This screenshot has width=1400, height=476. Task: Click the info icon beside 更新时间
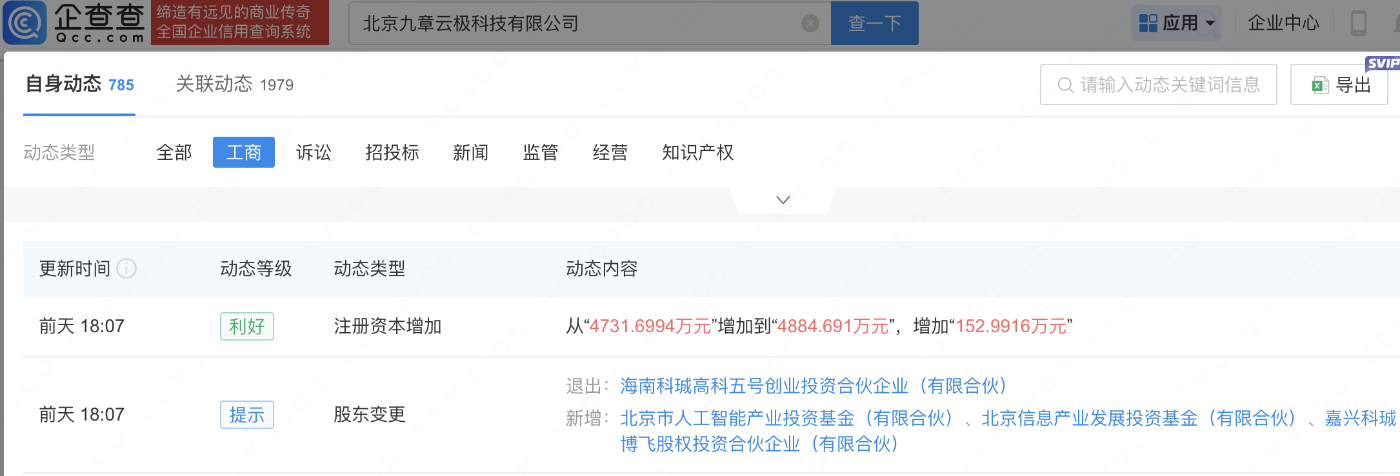pos(126,268)
